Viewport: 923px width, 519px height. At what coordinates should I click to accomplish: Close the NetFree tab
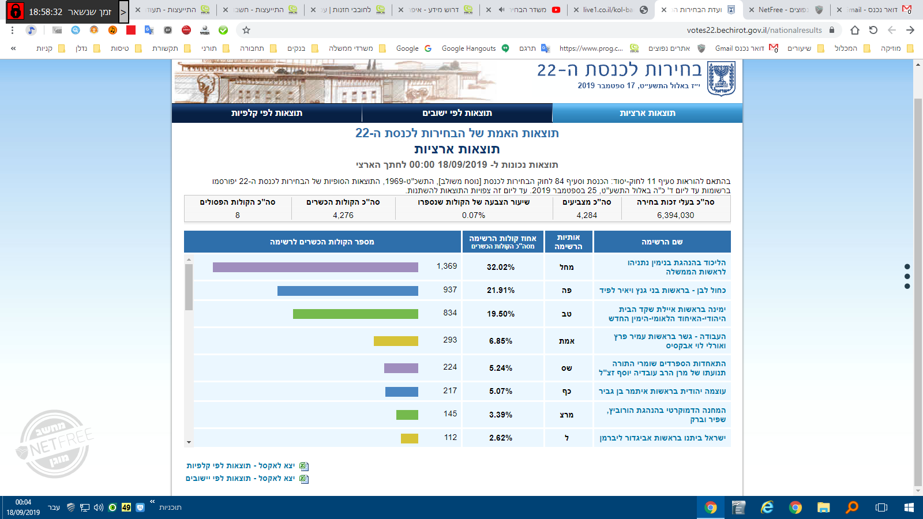tap(751, 10)
